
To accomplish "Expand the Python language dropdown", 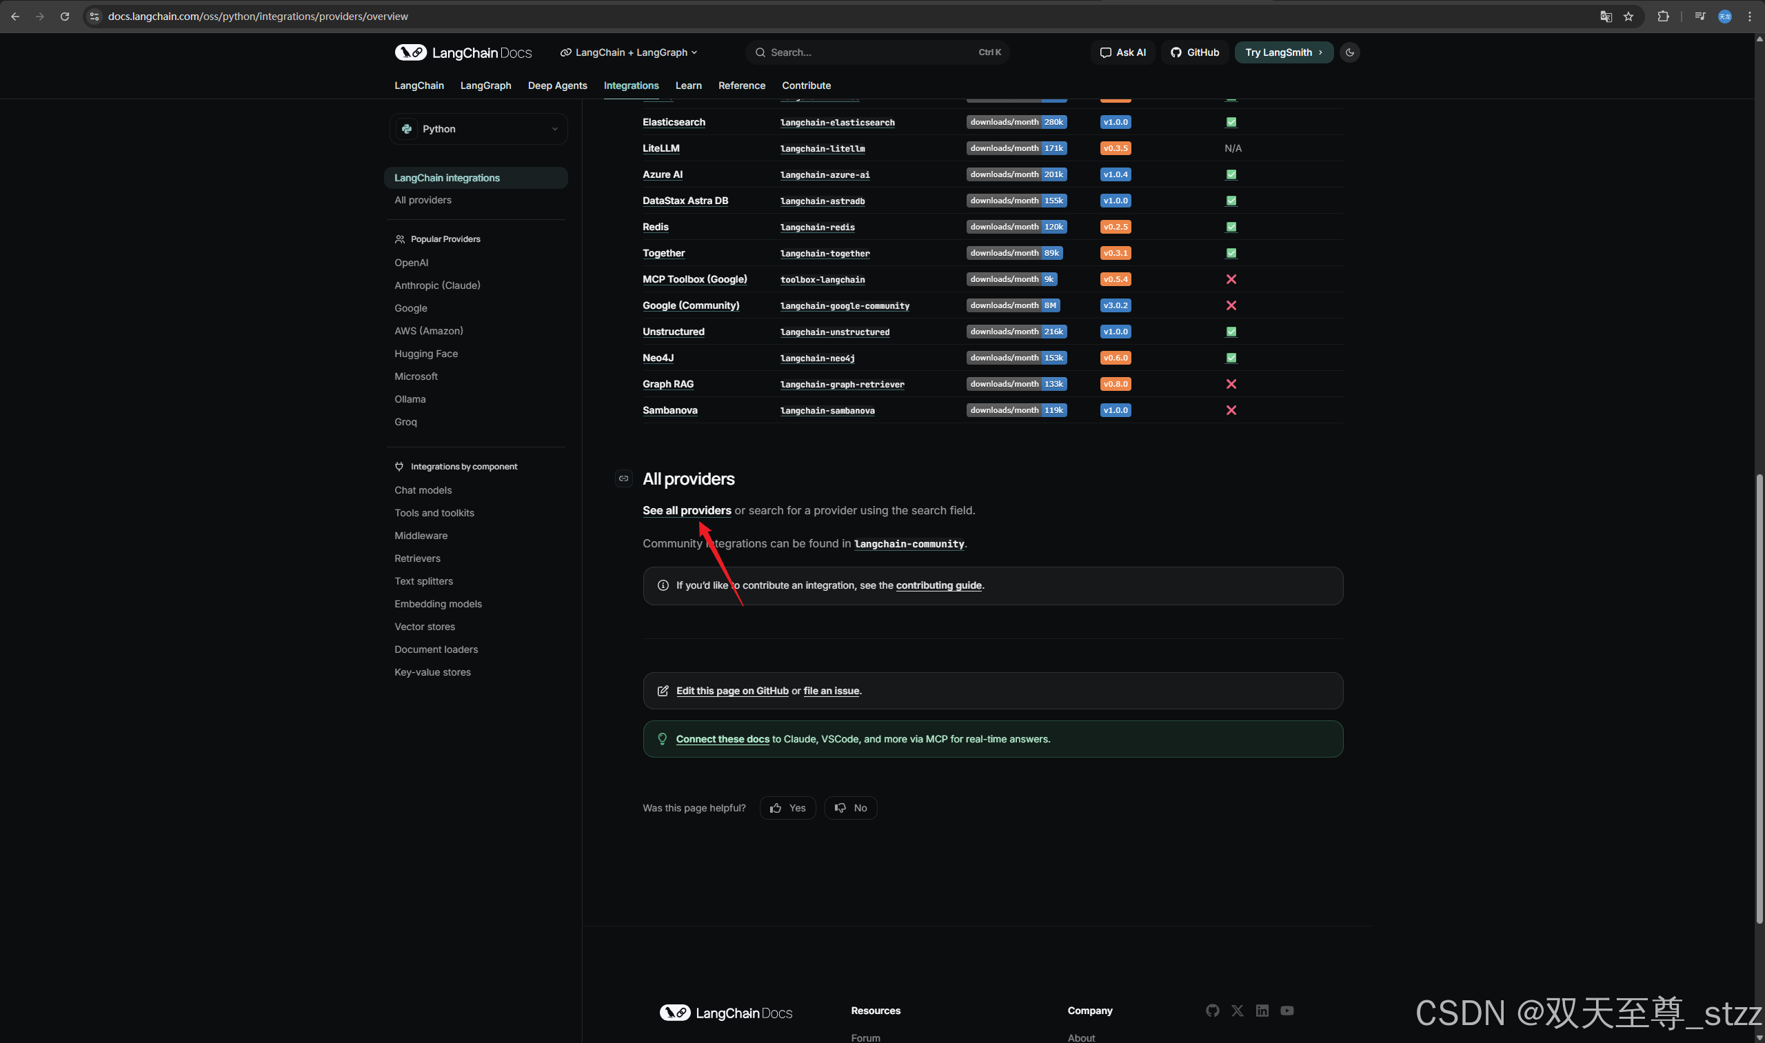I will click(478, 130).
